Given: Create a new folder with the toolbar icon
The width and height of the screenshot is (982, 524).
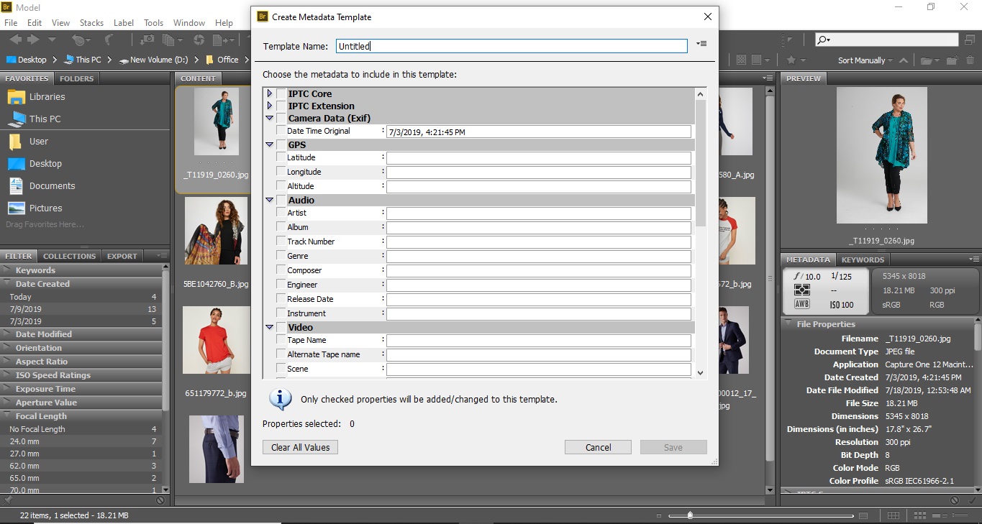Looking at the screenshot, I should [x=951, y=59].
